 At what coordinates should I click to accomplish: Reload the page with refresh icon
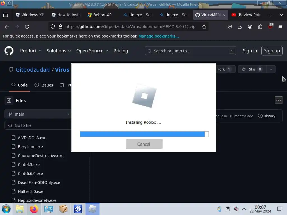(27, 27)
